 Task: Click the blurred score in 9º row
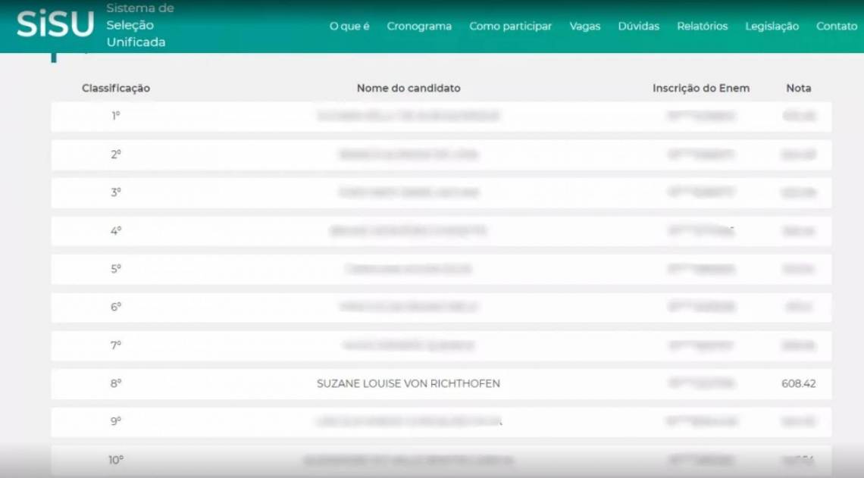(x=798, y=421)
